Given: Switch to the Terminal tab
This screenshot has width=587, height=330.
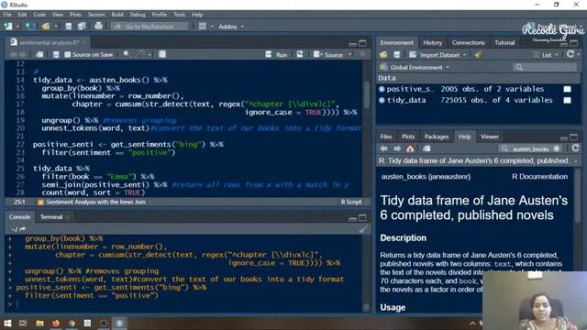Looking at the screenshot, I should pos(51,217).
